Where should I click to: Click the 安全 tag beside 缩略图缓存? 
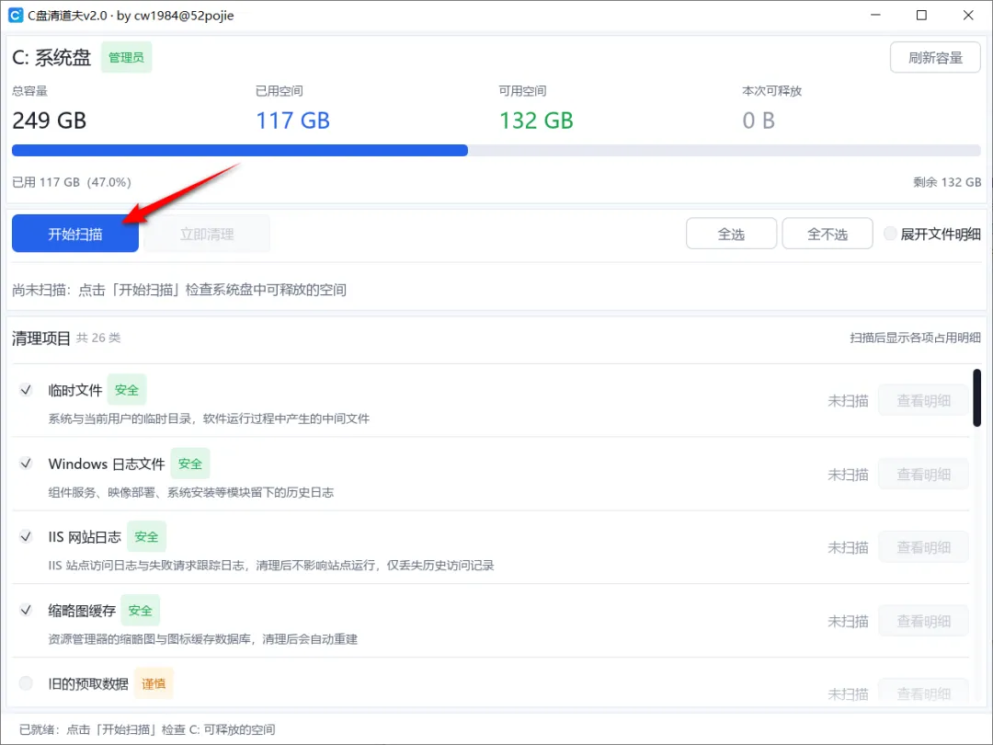140,611
